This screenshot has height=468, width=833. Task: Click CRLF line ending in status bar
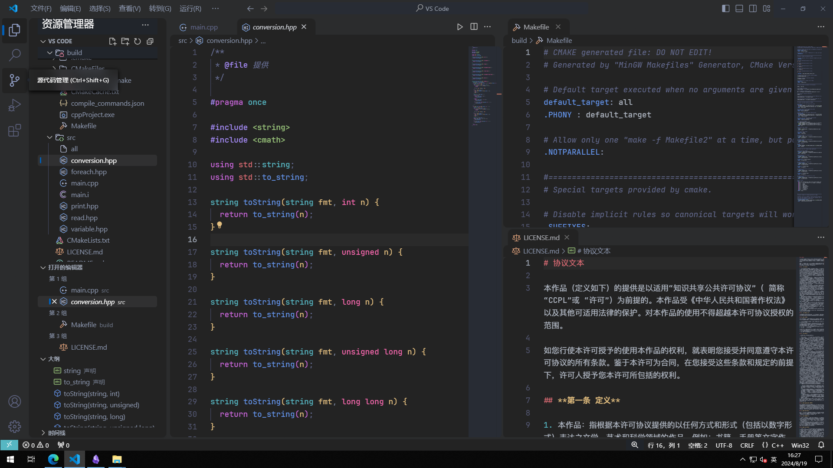coord(747,445)
